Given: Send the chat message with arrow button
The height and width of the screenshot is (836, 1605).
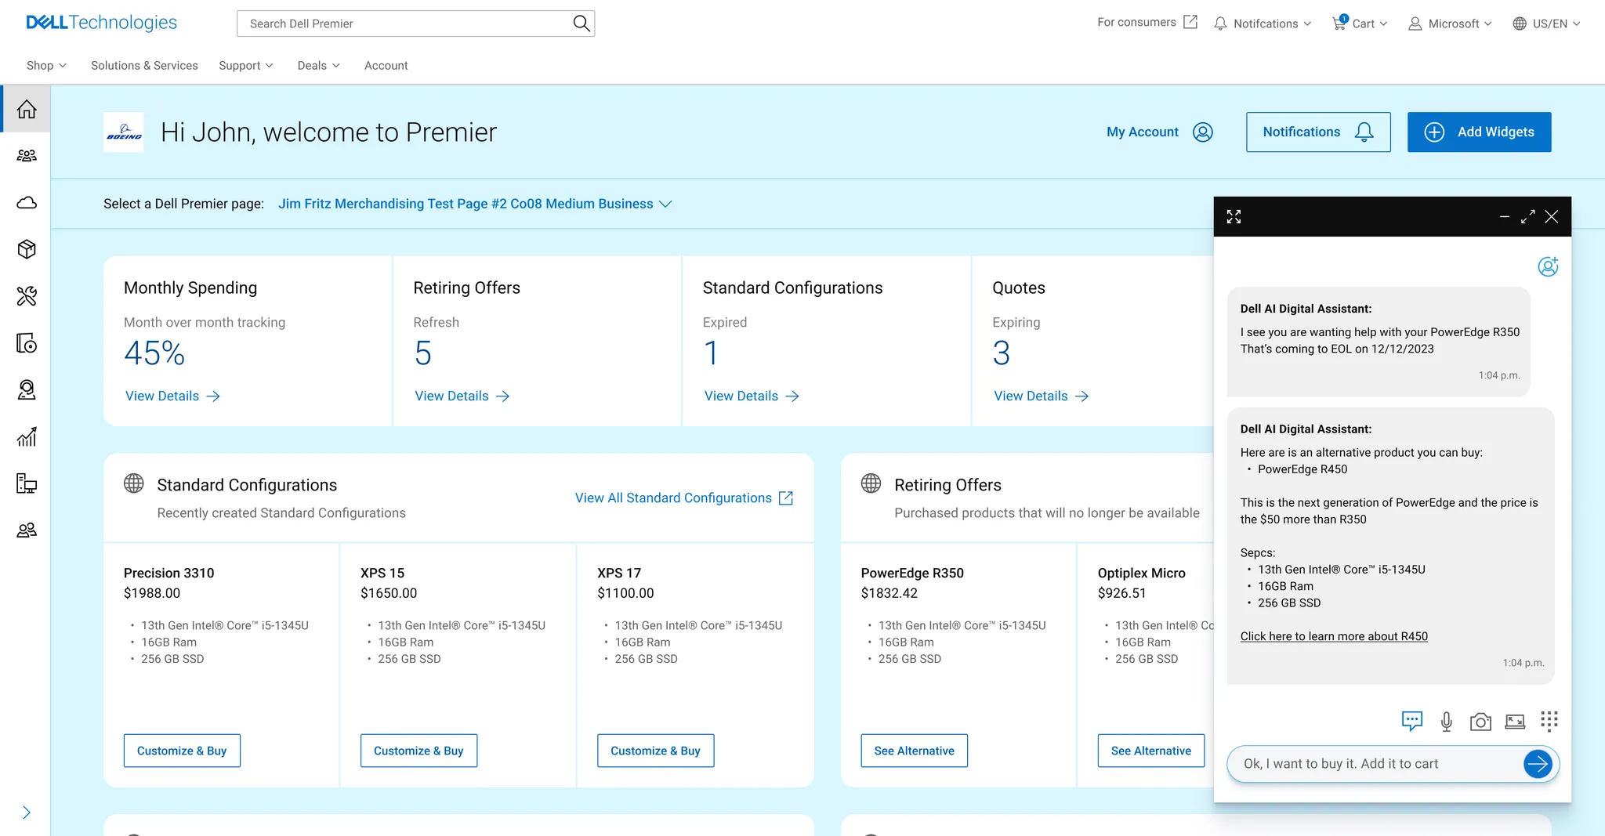Looking at the screenshot, I should tap(1538, 764).
